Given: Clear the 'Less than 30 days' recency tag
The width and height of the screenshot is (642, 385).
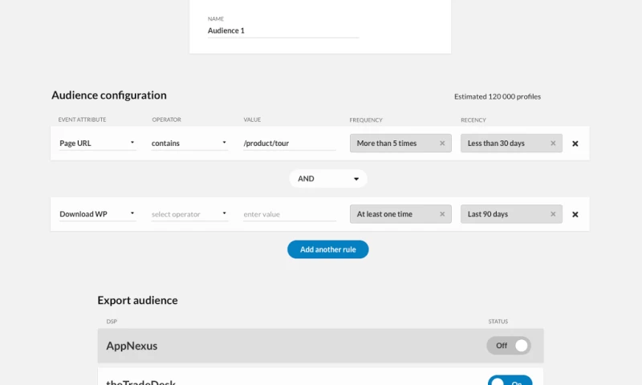Looking at the screenshot, I should [x=553, y=144].
